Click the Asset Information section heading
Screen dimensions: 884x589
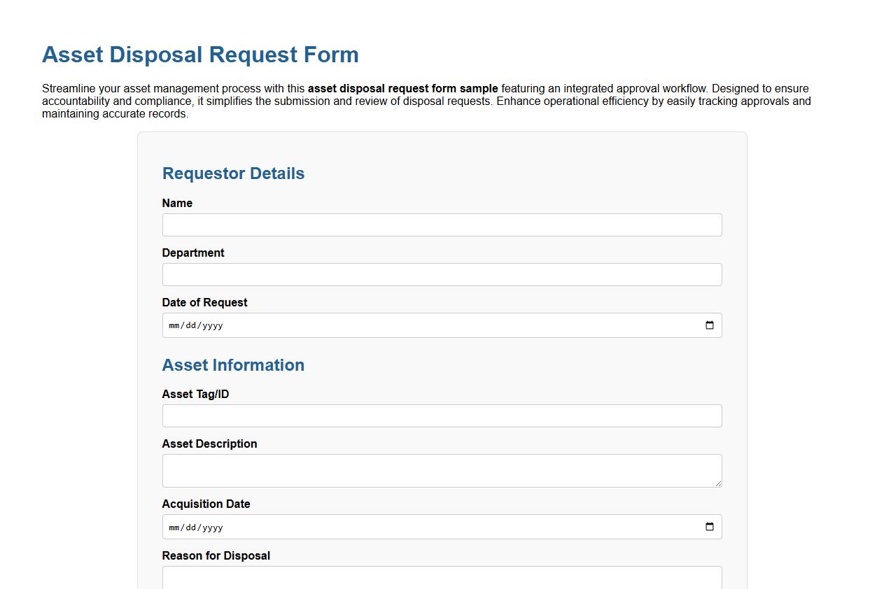[x=233, y=364]
